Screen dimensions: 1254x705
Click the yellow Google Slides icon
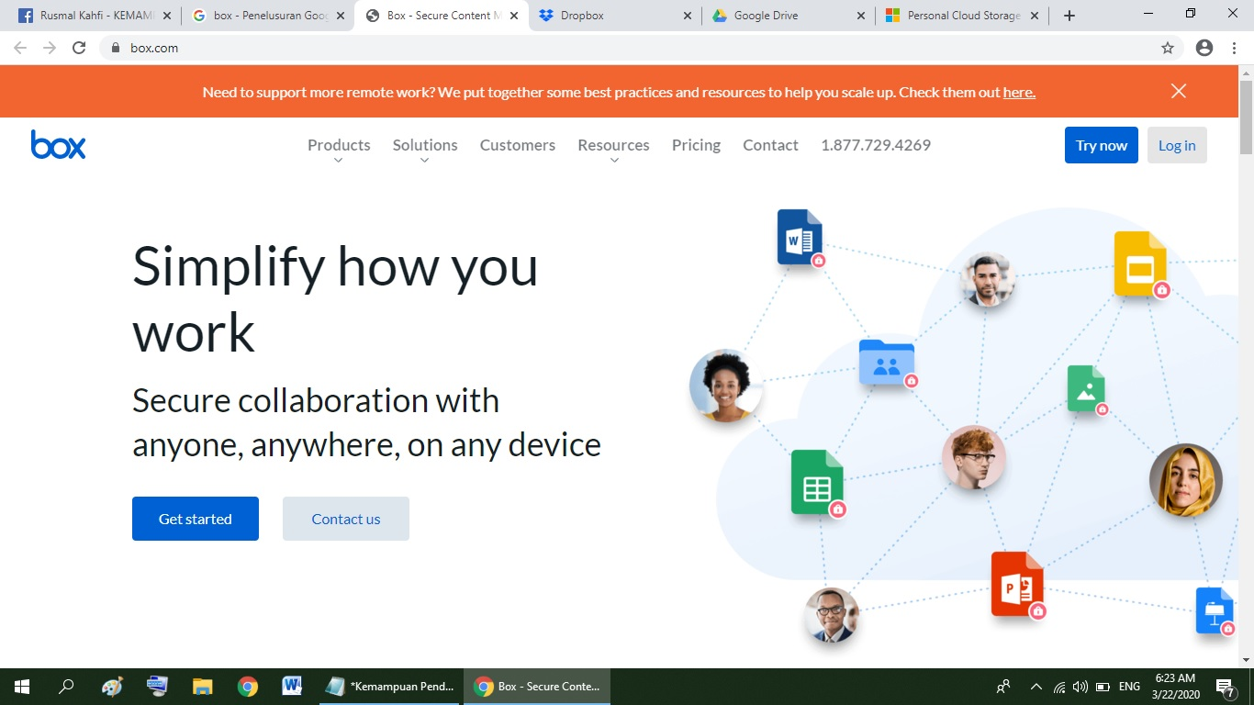coord(1139,263)
